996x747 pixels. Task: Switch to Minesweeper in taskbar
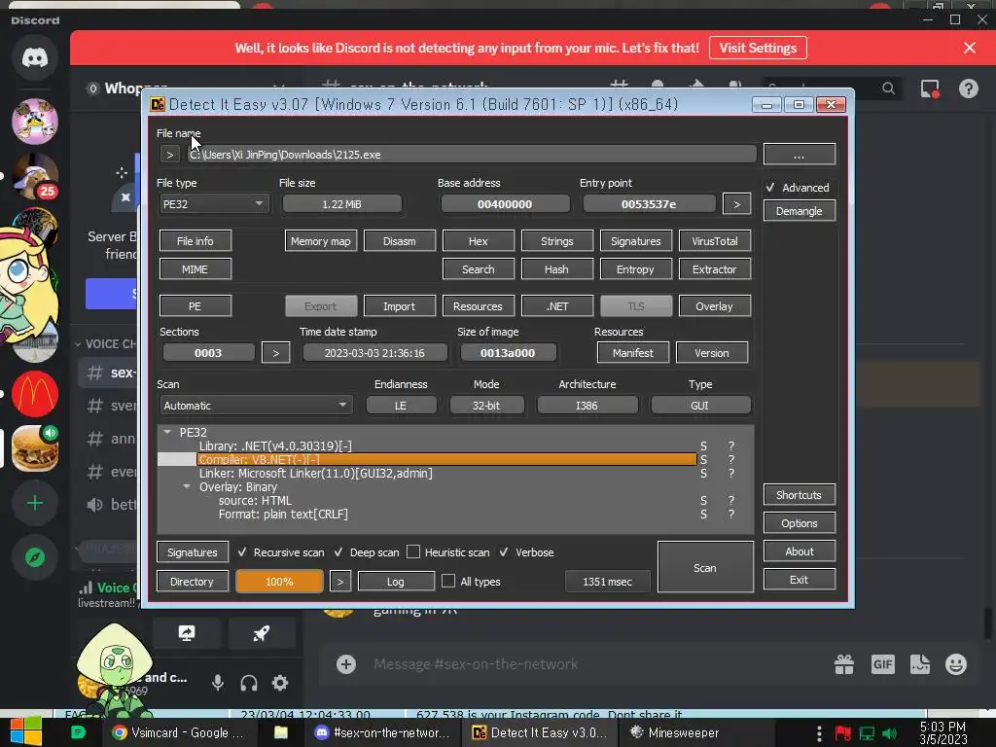(x=675, y=732)
